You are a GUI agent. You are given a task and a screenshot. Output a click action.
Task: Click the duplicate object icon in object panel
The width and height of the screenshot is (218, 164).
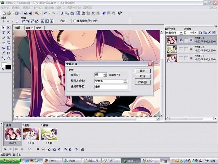point(205,33)
